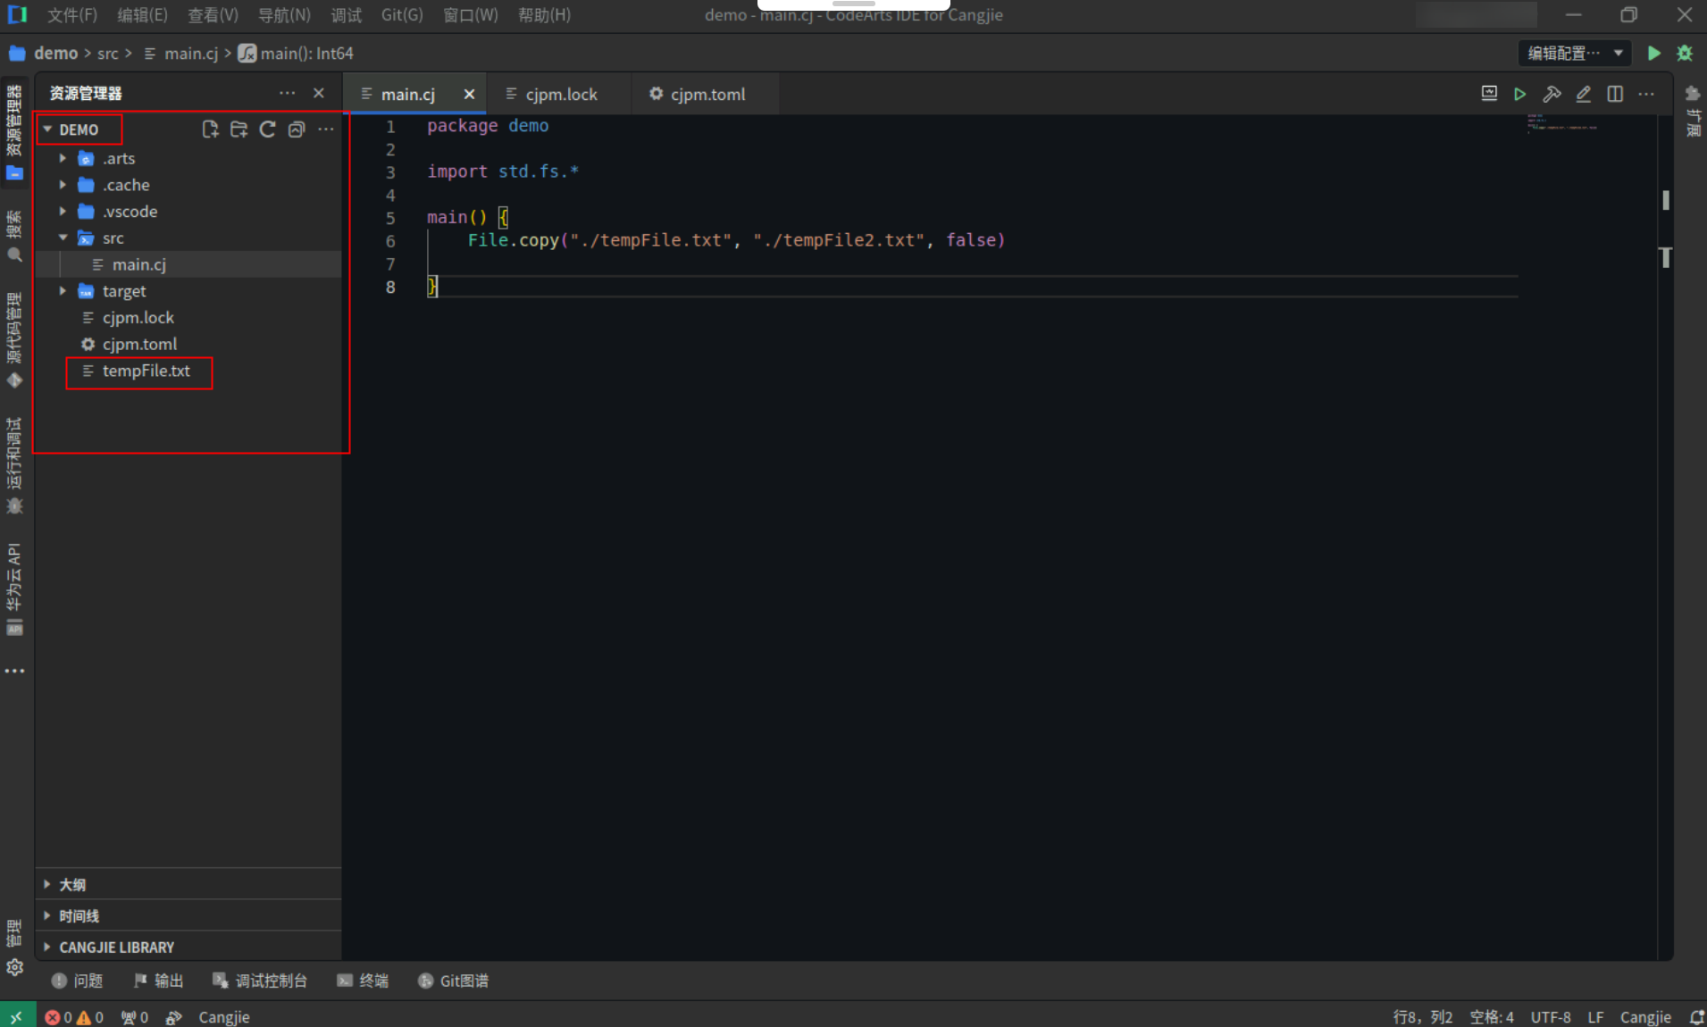The image size is (1707, 1027).
Task: Go to line via line and column indicator
Action: click(1423, 1017)
